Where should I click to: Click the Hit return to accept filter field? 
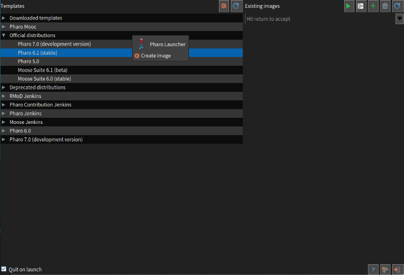(320, 19)
